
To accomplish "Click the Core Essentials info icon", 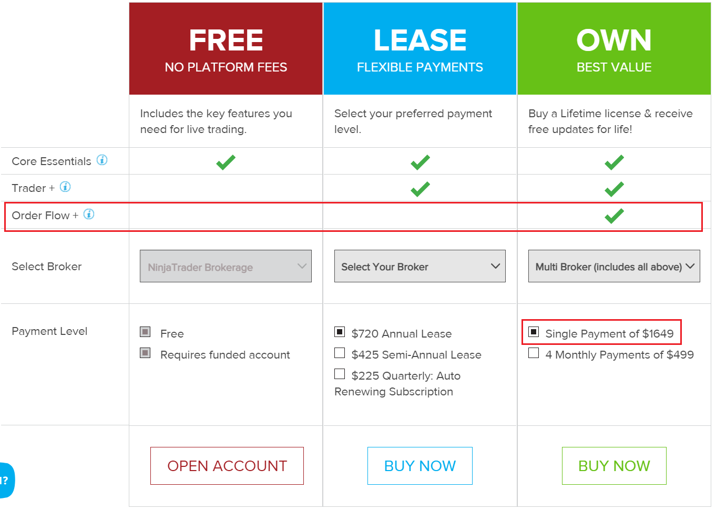I will (102, 160).
